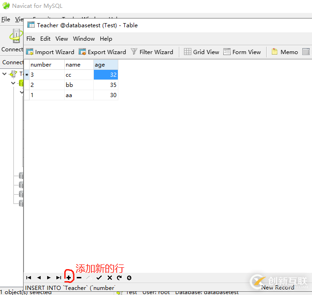The width and height of the screenshot is (312, 295).
Task: Click the Teacher table window icon
Action: (x=31, y=25)
